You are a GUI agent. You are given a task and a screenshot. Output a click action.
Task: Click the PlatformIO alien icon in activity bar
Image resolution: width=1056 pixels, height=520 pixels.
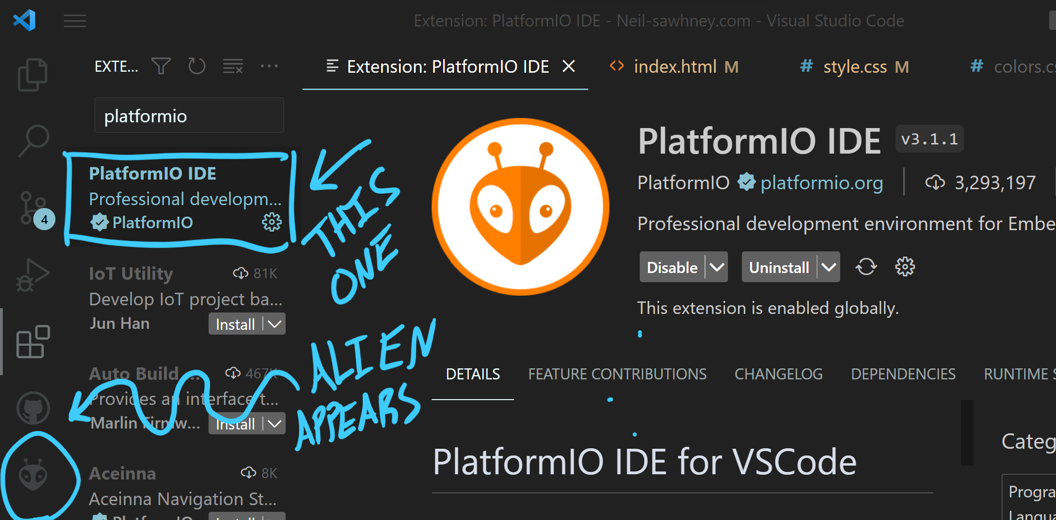33,475
